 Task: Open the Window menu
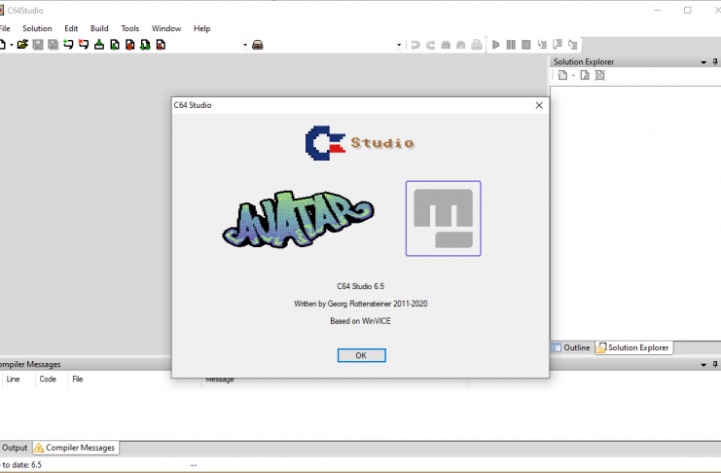click(166, 28)
